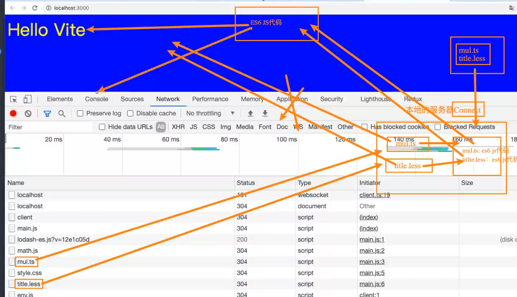Select the main.js request row

click(x=261, y=228)
